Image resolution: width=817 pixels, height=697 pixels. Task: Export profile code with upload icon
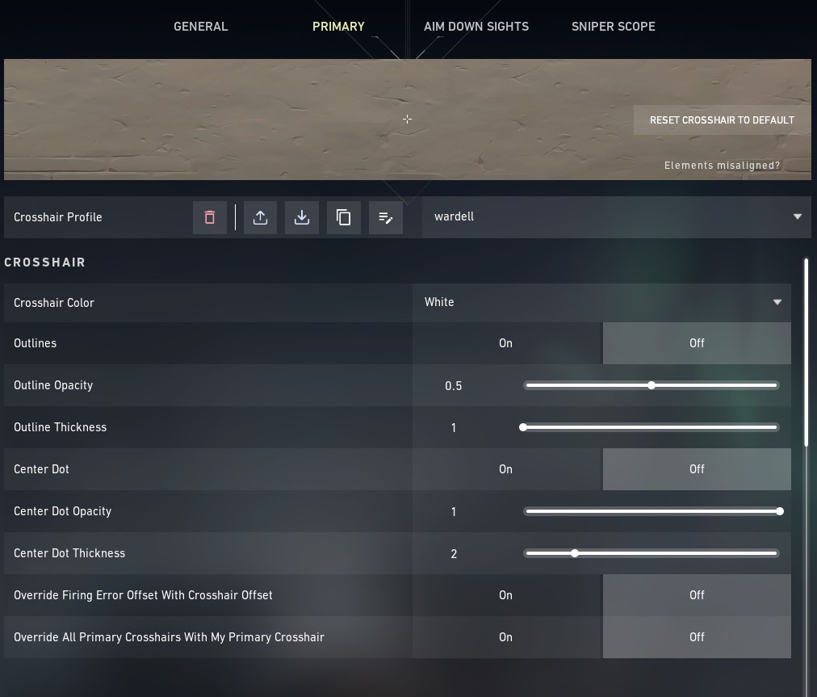click(x=261, y=217)
